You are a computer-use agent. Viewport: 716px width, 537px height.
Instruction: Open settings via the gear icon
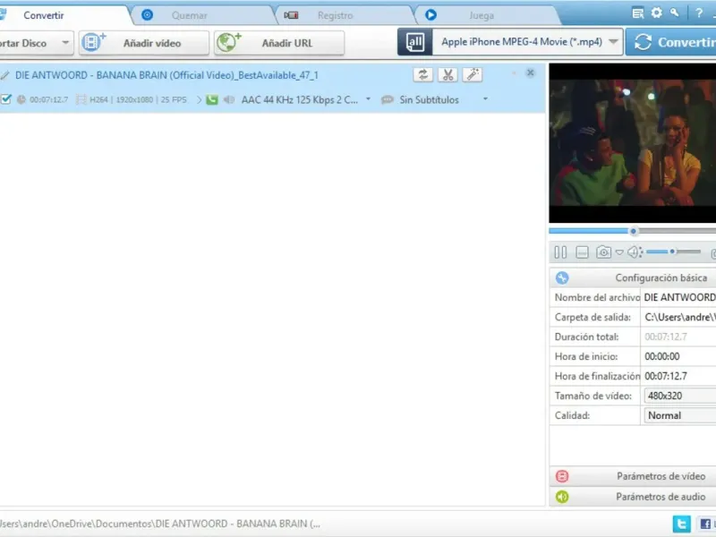(657, 13)
